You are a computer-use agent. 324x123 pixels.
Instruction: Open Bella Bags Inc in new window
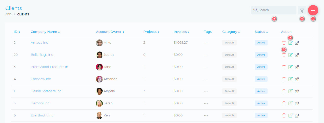(297, 55)
